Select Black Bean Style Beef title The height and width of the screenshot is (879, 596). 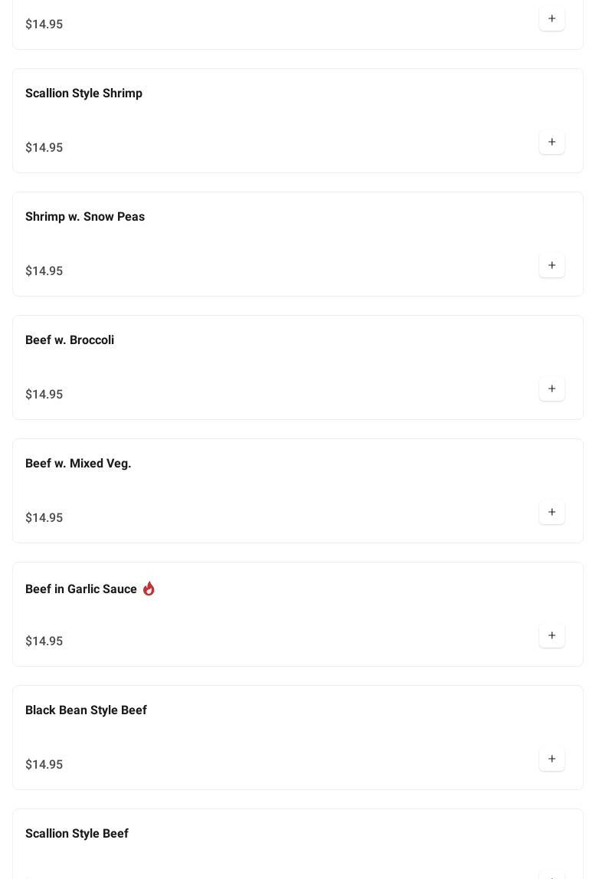click(x=86, y=710)
